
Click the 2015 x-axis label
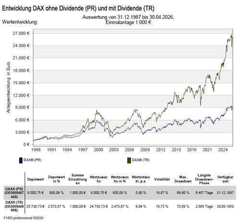176,150
